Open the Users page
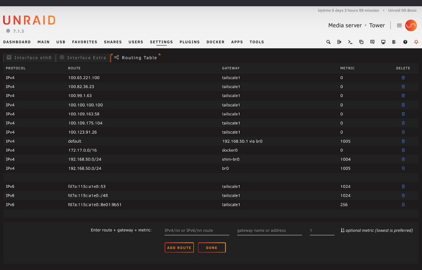Screen dimensions: 422x270 point(136,42)
